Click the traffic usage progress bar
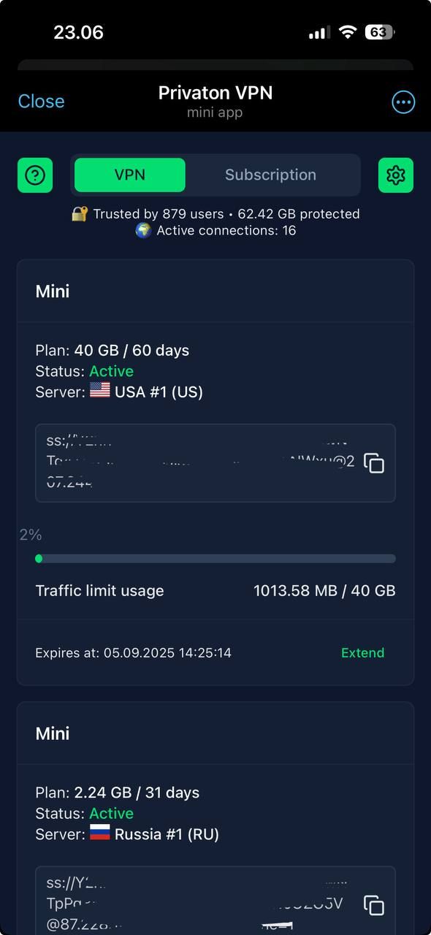Image resolution: width=431 pixels, height=935 pixels. [215, 559]
